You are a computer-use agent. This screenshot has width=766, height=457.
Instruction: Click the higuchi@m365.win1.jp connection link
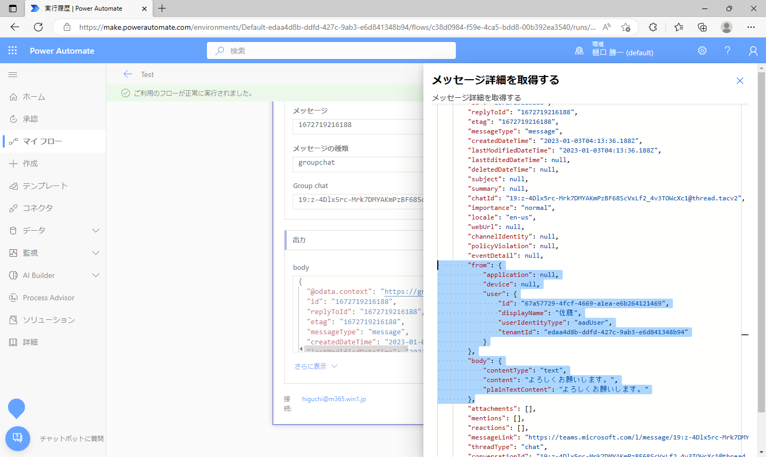coord(334,399)
